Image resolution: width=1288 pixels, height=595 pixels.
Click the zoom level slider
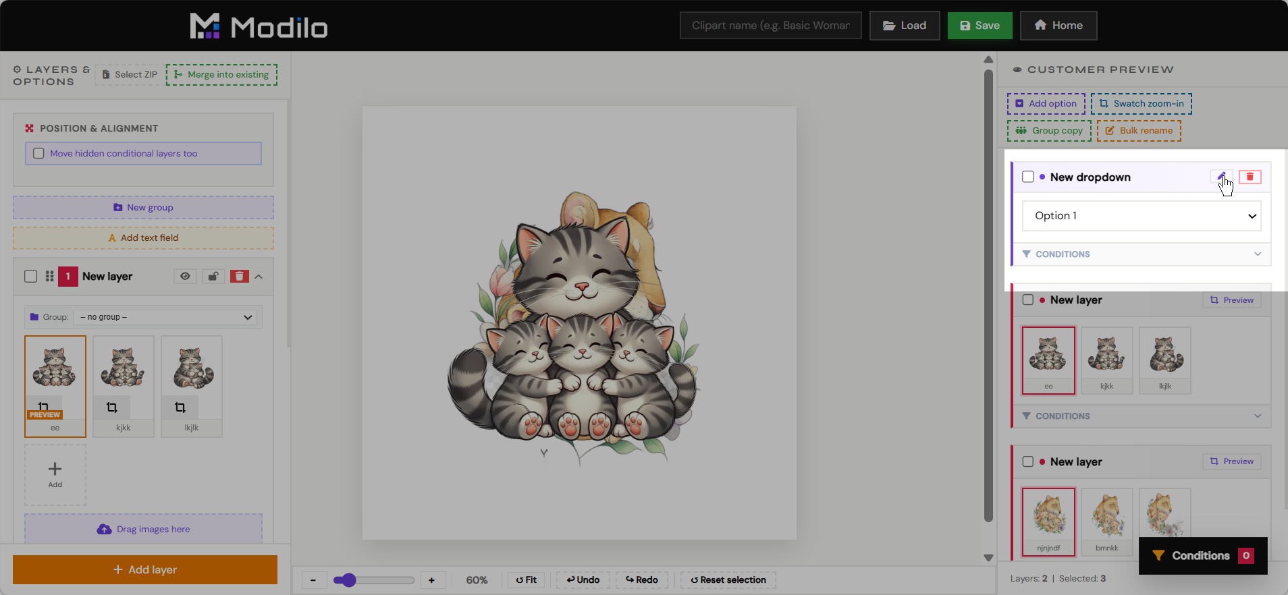point(374,580)
